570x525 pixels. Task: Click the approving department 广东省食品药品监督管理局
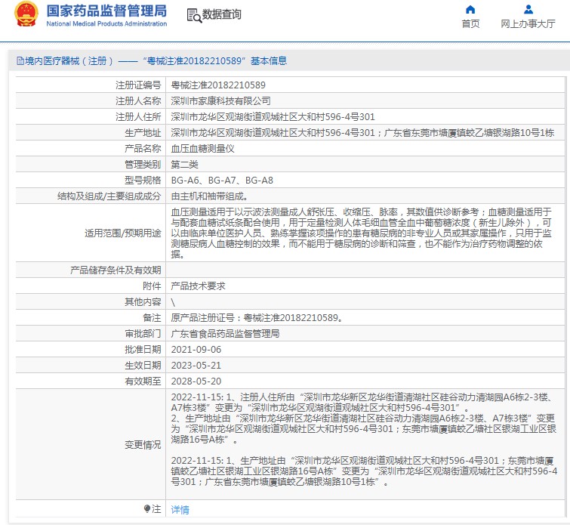[x=225, y=333]
